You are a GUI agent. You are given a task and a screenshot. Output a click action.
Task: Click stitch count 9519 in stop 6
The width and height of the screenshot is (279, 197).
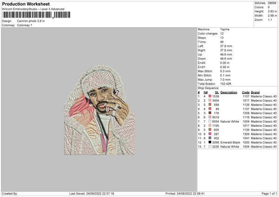point(215,118)
